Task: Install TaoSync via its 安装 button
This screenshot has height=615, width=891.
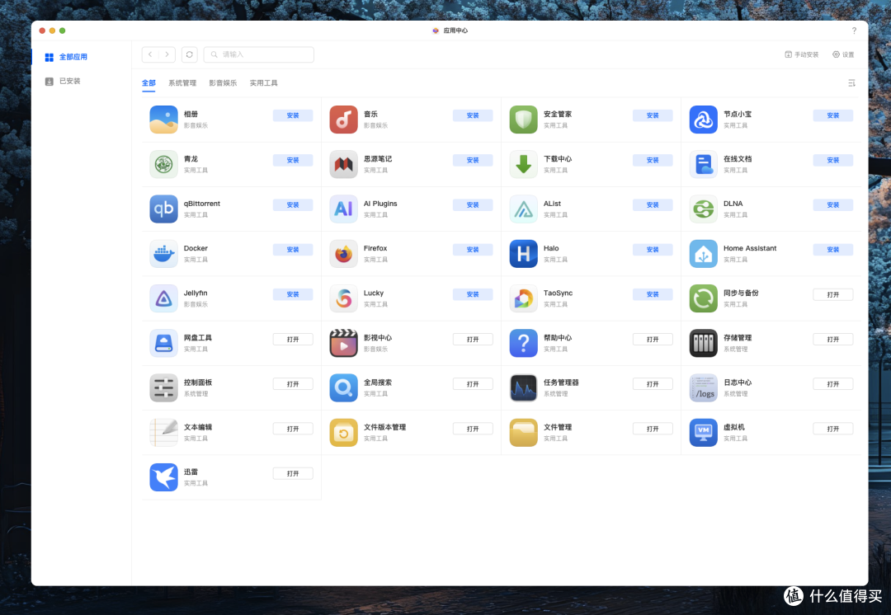Action: (x=653, y=294)
